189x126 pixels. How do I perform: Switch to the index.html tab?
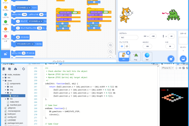pos(35,64)
